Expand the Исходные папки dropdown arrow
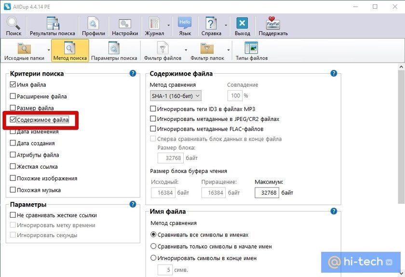This screenshot has height=277, width=405. pos(49,50)
